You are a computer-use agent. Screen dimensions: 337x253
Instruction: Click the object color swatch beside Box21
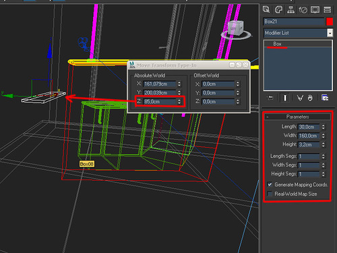pyautogui.click(x=330, y=22)
